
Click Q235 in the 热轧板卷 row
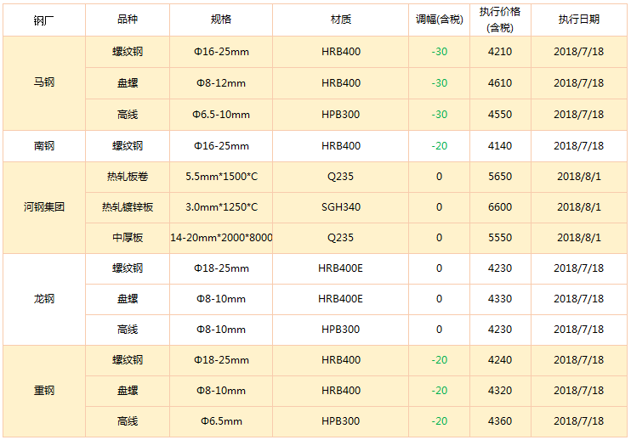click(x=341, y=177)
